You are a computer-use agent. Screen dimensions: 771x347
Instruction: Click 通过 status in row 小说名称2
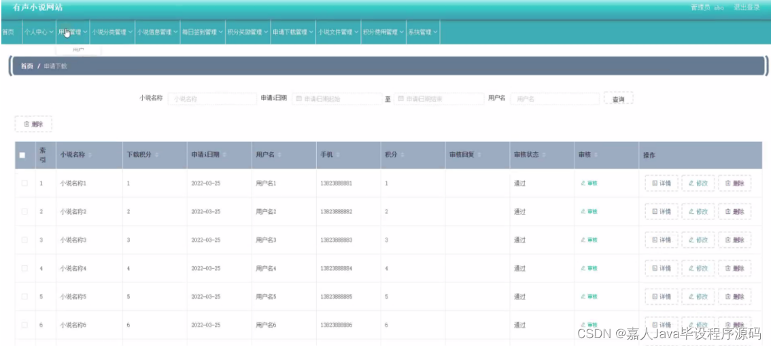point(519,212)
